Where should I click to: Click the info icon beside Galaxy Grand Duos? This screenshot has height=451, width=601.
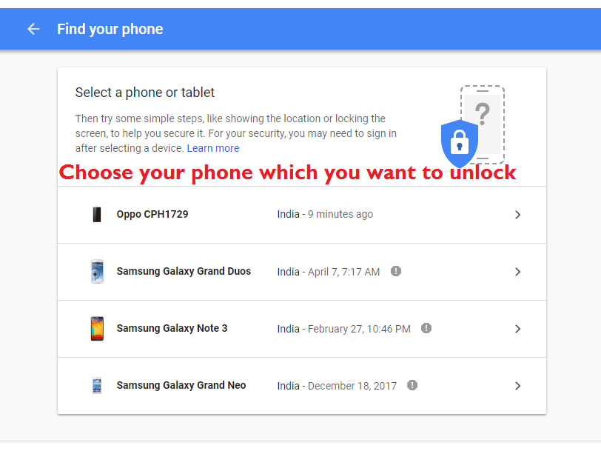(396, 271)
